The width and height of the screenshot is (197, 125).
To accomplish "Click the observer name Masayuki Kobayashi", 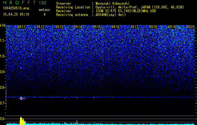I will [112, 3].
